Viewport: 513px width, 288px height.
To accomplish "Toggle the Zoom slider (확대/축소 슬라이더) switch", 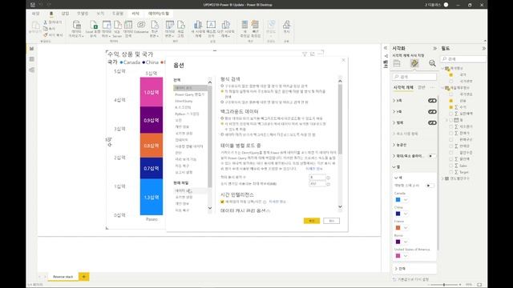I will pos(432,156).
